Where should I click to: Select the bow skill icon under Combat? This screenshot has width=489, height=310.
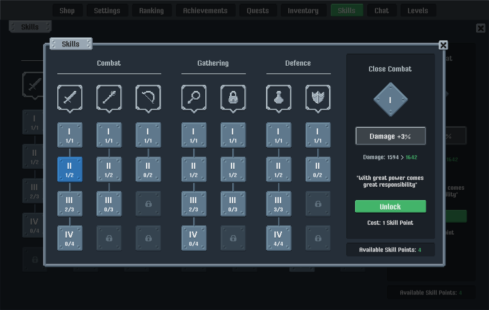148,98
